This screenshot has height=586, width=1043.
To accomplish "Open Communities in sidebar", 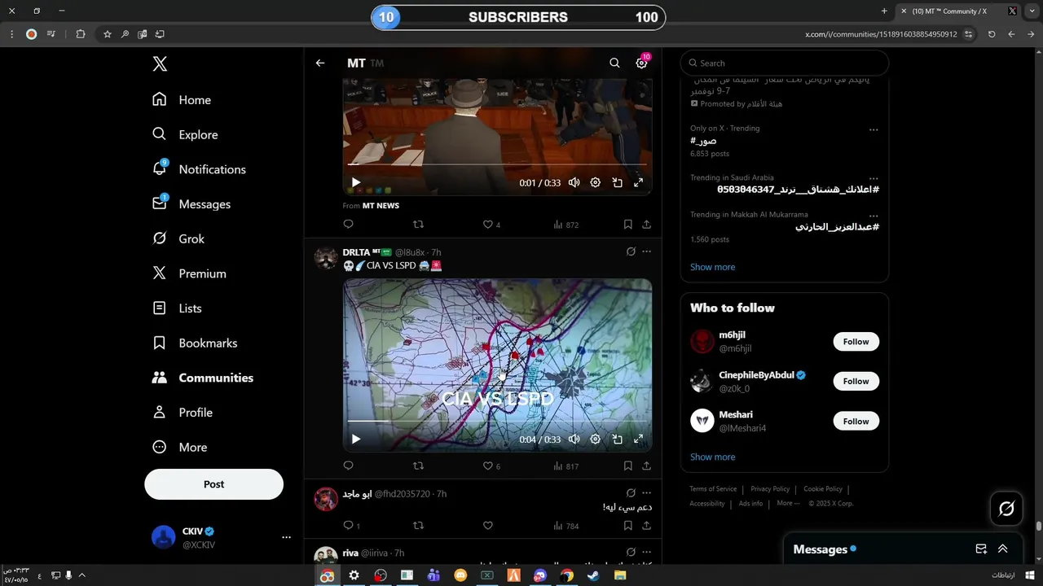I will coord(203,378).
